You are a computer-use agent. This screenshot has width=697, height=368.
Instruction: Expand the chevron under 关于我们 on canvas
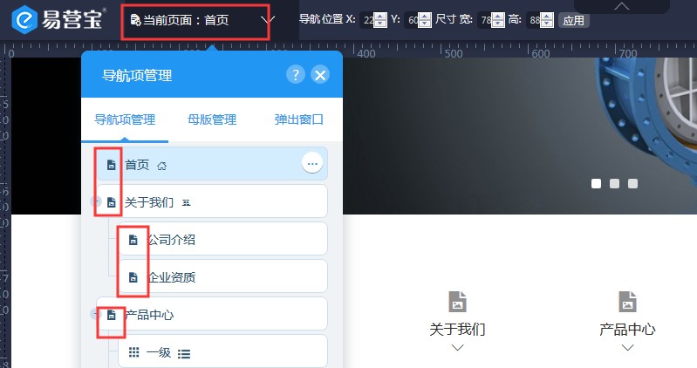(x=457, y=348)
